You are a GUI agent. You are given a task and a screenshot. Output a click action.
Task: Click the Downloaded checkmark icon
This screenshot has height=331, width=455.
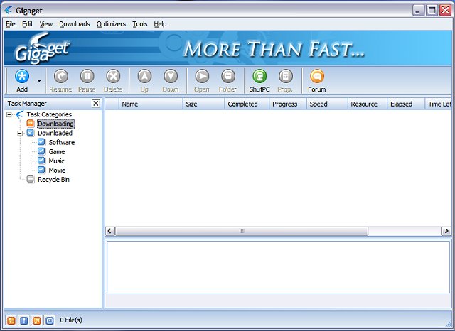(x=30, y=133)
